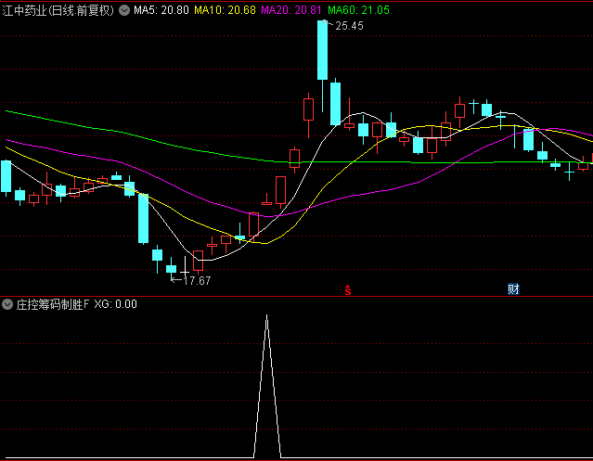The image size is (593, 461).
Task: Click the green MA60: 21.05 label
Action: click(x=358, y=10)
